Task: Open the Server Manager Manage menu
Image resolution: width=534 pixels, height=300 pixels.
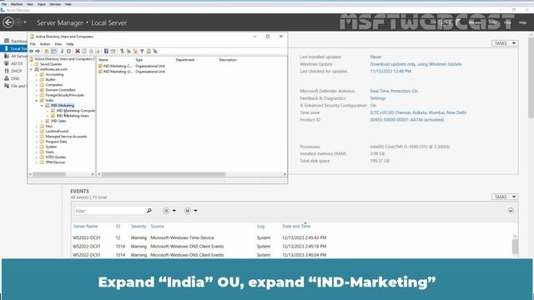Action: coord(475,22)
